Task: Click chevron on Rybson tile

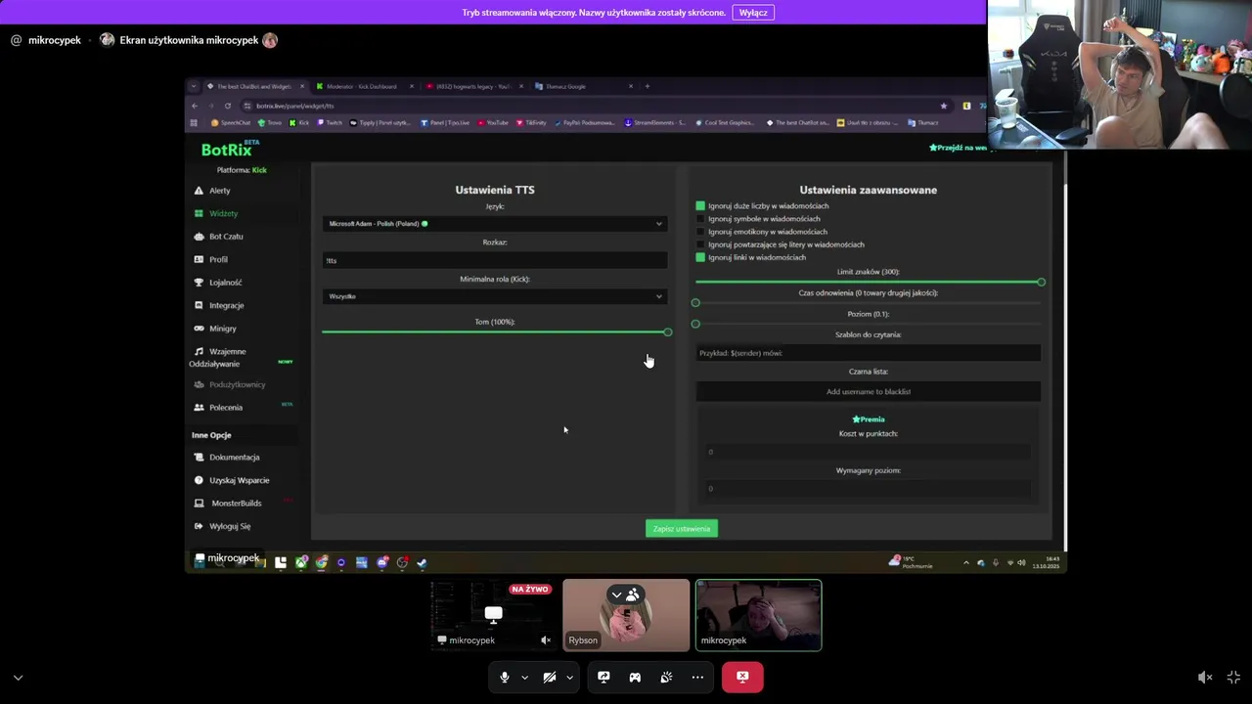Action: click(x=616, y=594)
